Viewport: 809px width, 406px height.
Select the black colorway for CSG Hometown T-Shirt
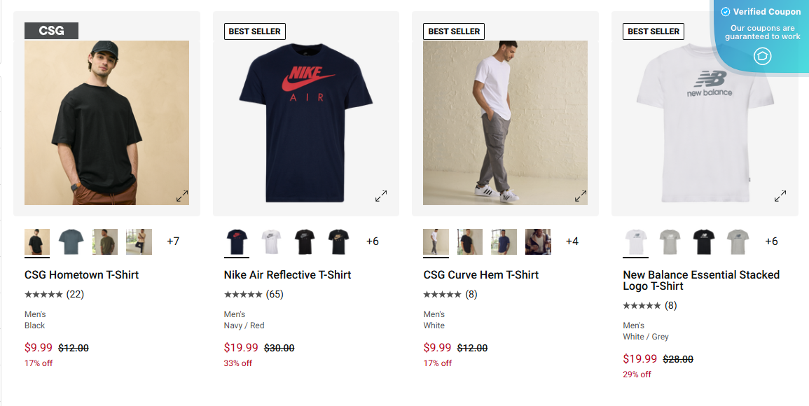(x=37, y=241)
